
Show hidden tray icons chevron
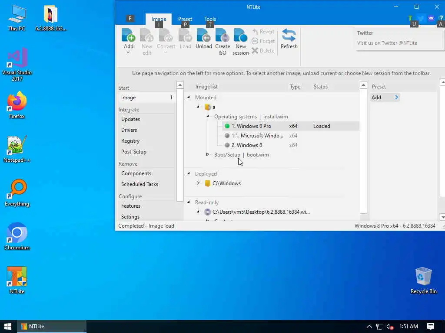pos(369,326)
